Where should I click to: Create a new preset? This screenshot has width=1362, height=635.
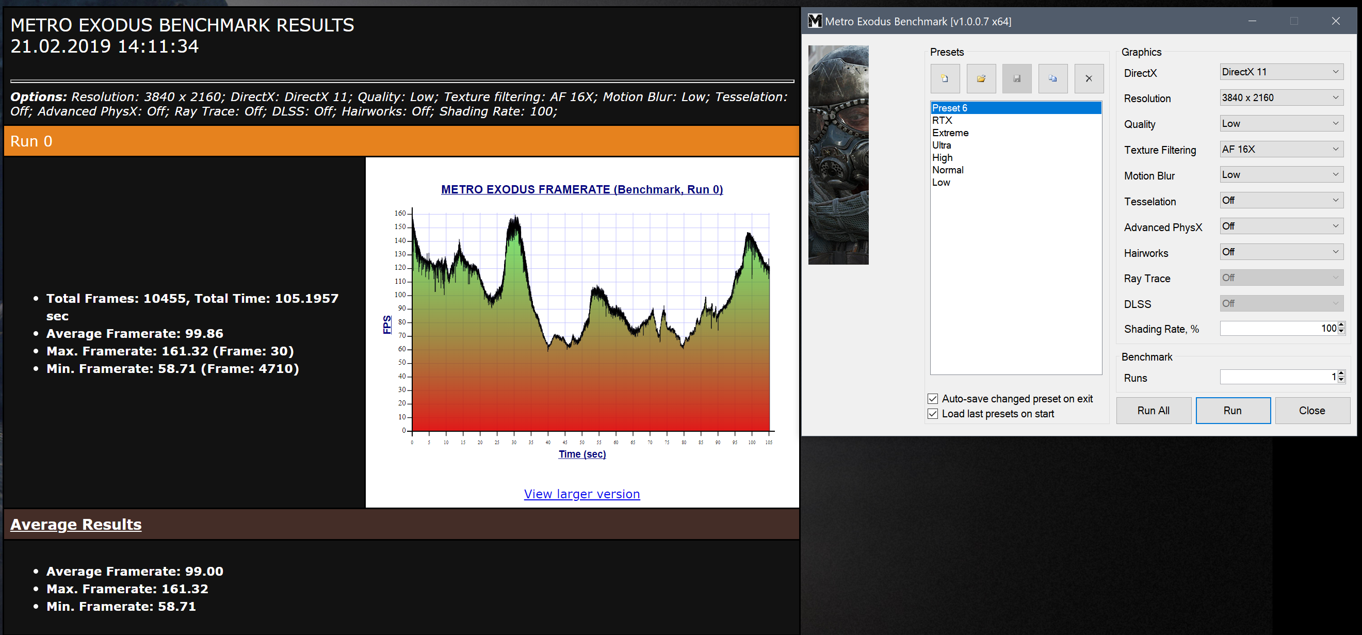(945, 79)
